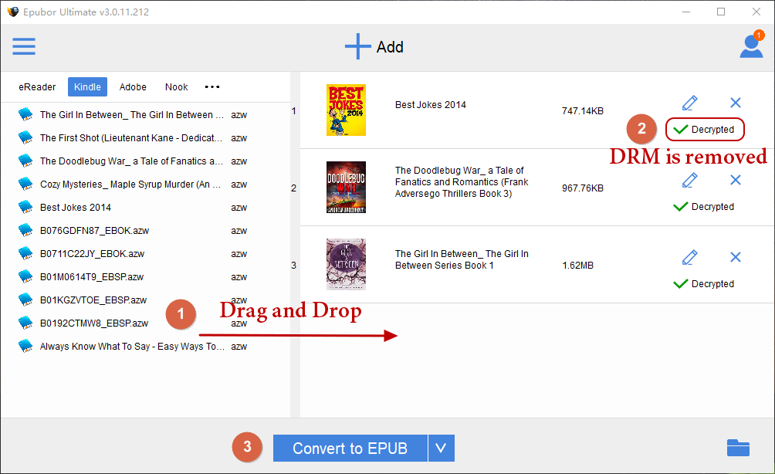Edit metadata for The Doodlebug War
775x474 pixels.
[689, 180]
